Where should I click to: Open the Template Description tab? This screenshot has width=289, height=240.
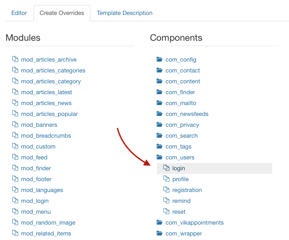[x=125, y=13]
